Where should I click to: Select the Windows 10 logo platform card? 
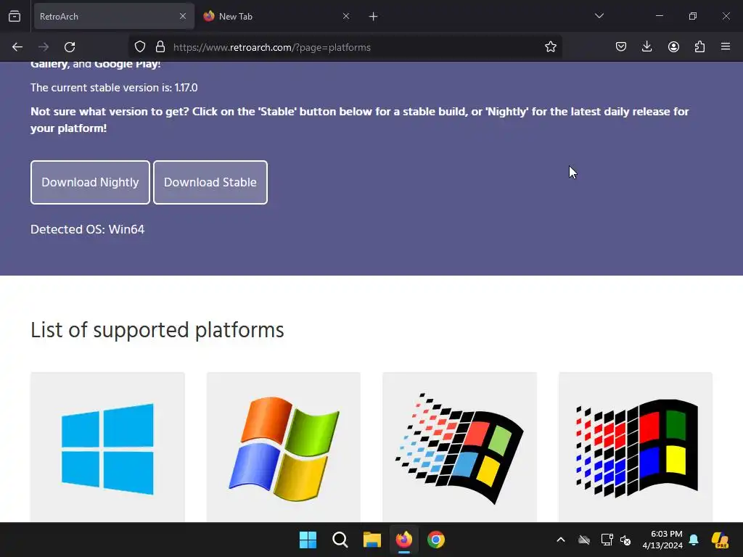click(107, 447)
